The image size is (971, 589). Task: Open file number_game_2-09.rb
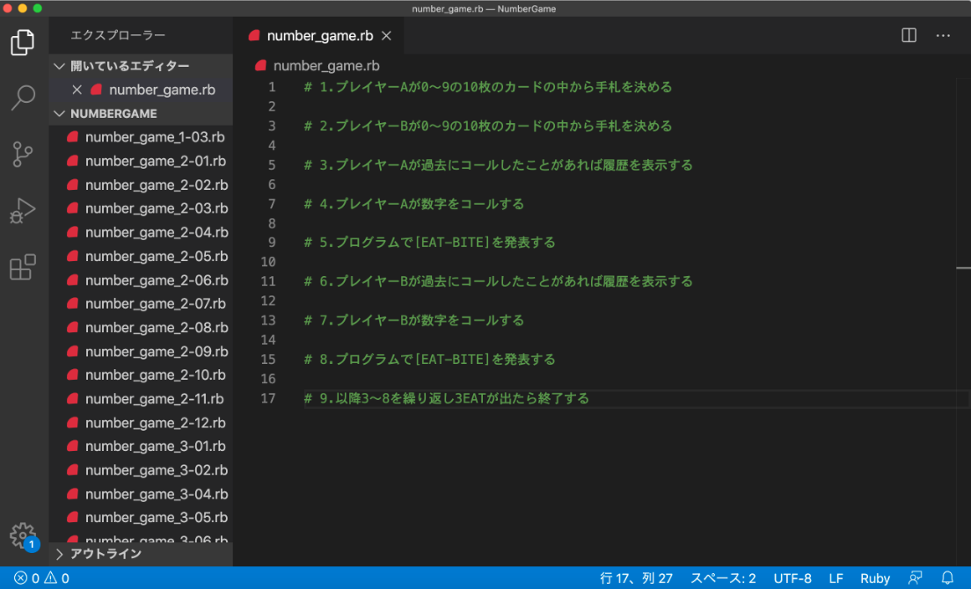pos(141,352)
